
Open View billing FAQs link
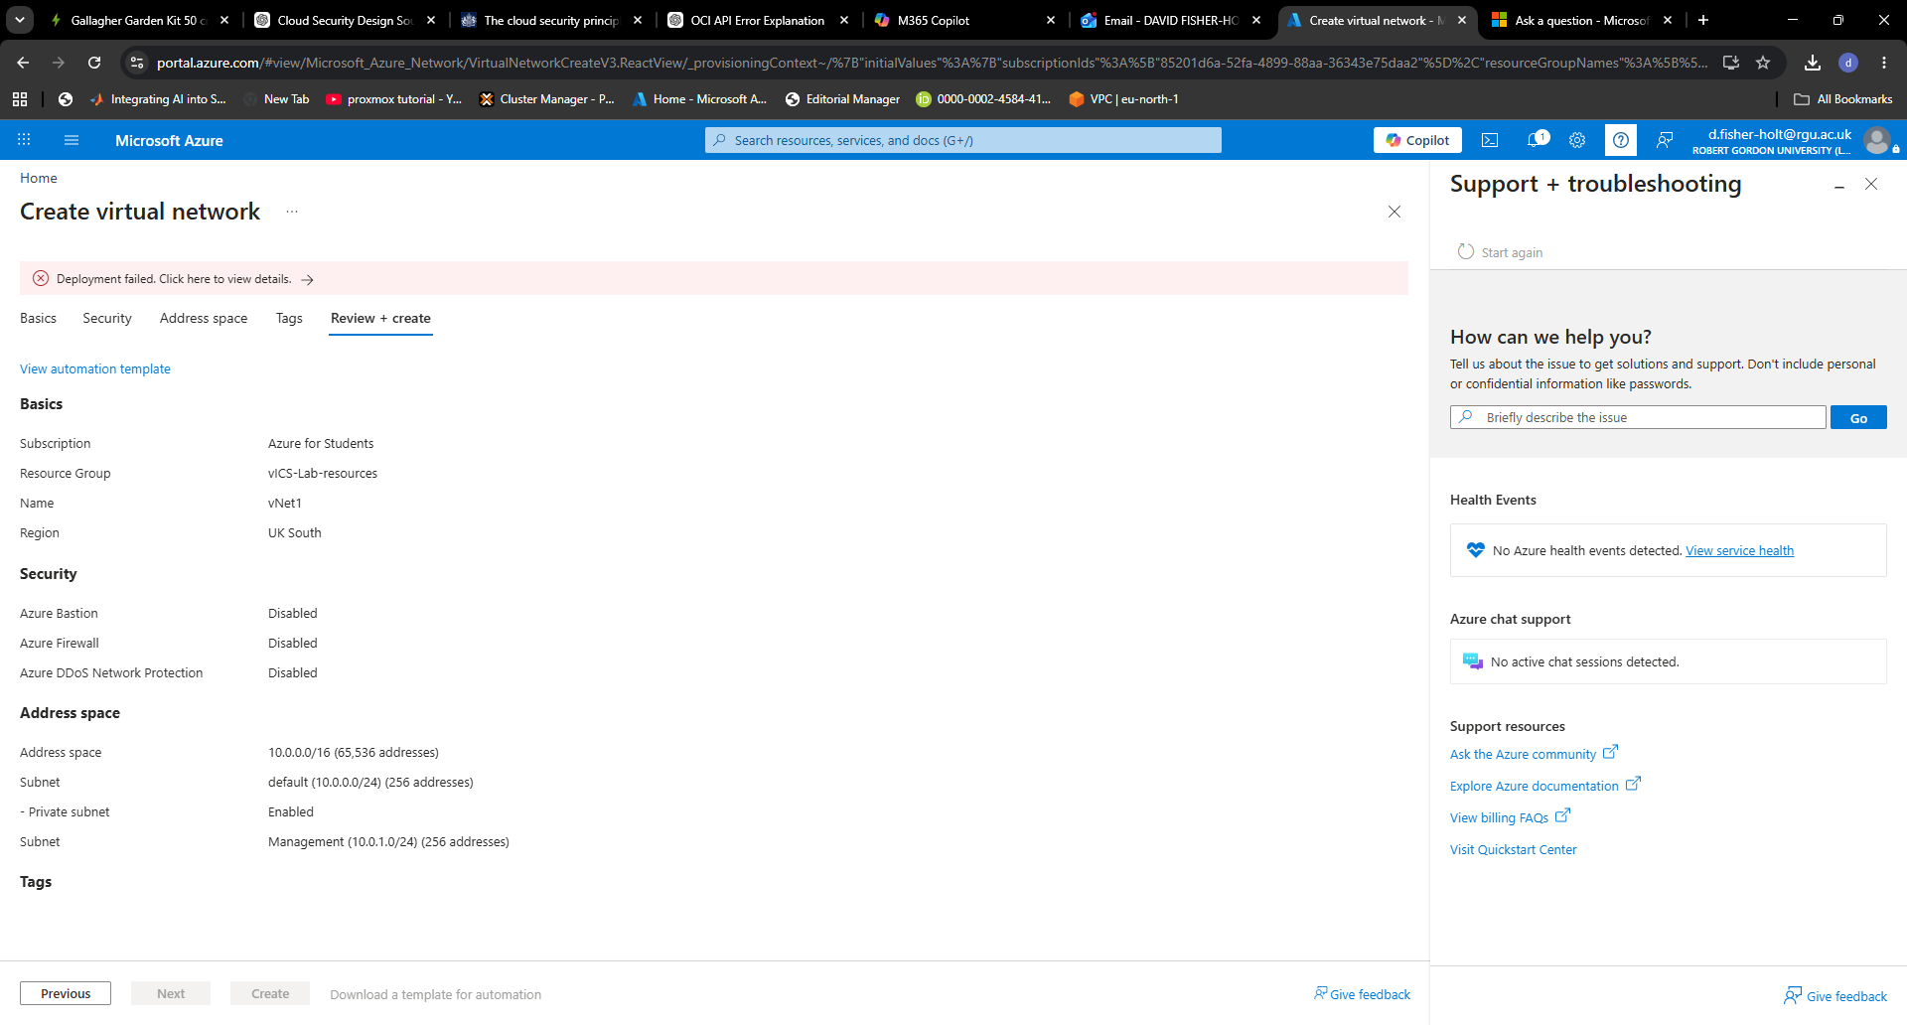1510,817
